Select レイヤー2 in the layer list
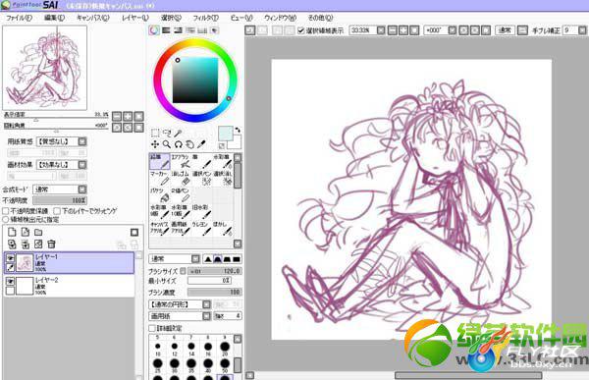The height and width of the screenshot is (380, 589). (69, 286)
